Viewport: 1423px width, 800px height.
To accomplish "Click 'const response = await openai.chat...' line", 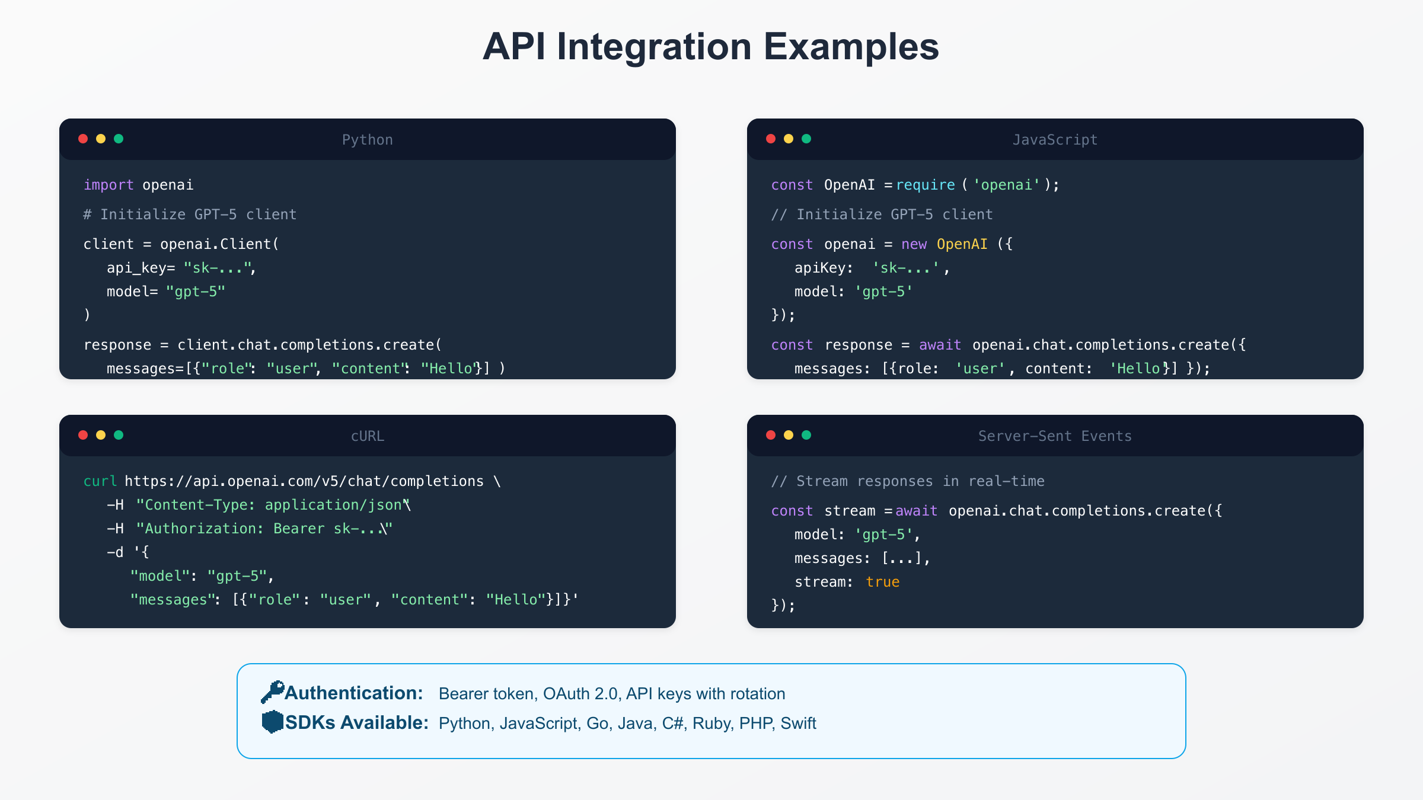I will (x=1009, y=345).
